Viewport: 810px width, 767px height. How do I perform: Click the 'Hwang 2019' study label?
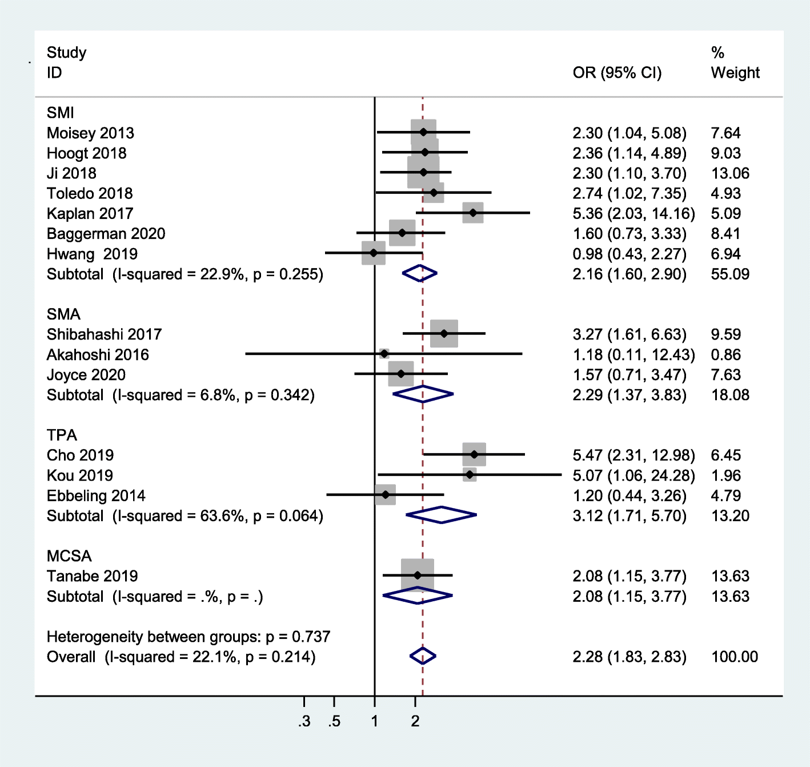coord(92,254)
